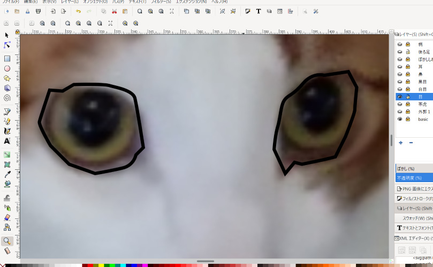Toggle visibility of 鼻 layer
433x267 pixels.
pyautogui.click(x=400, y=74)
